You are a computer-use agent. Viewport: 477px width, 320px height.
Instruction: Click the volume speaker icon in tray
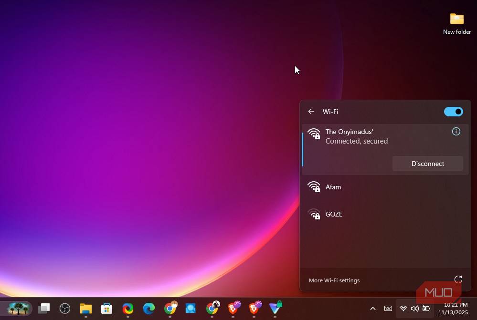tap(414, 309)
